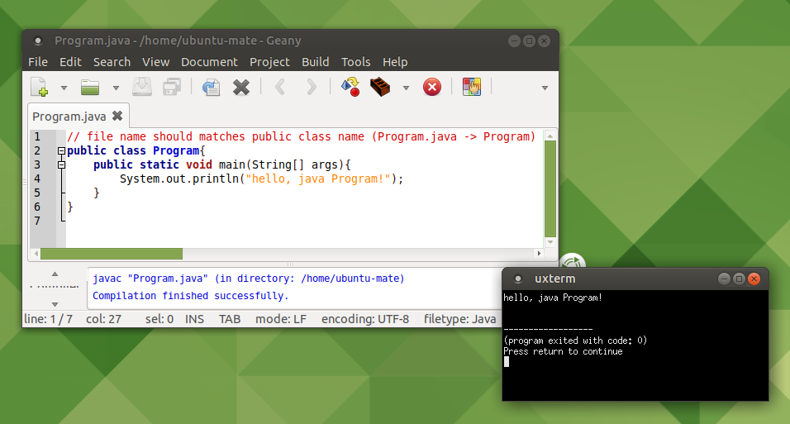The image size is (790, 424).
Task: Open an existing file with the folder icon
Action: point(90,88)
